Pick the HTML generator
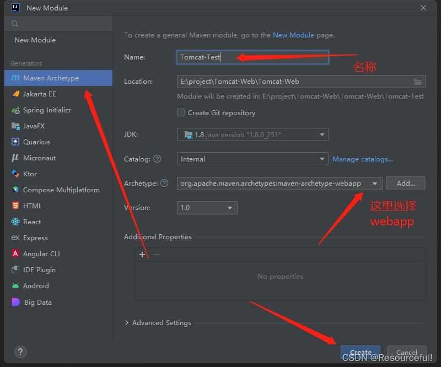 point(58,206)
